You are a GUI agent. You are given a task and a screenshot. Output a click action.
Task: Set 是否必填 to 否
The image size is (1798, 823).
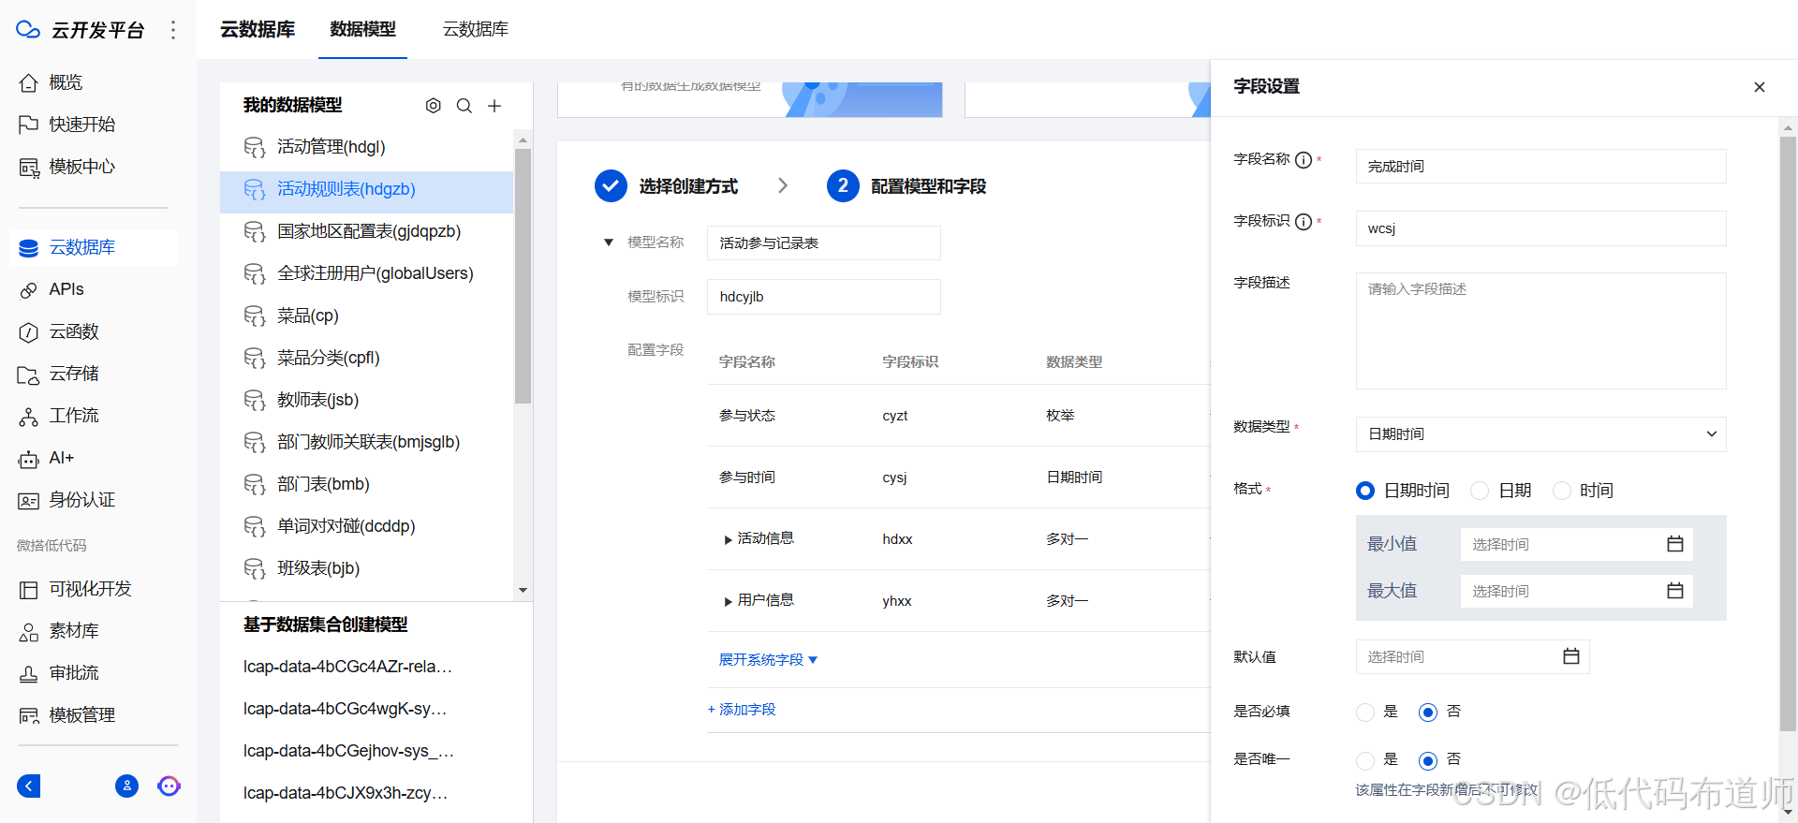click(1428, 713)
